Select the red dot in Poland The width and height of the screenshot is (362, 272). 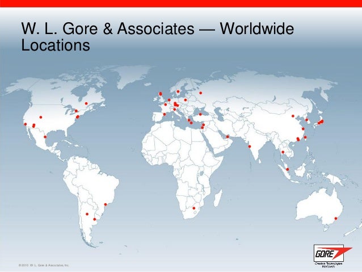pos(186,100)
